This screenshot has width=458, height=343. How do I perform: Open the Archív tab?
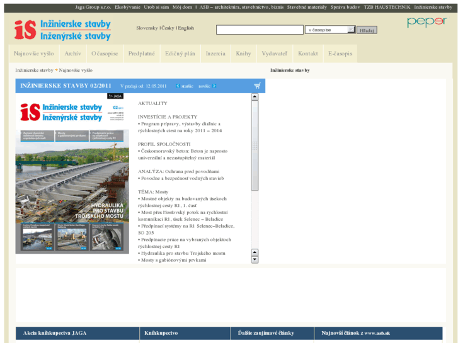[72, 53]
